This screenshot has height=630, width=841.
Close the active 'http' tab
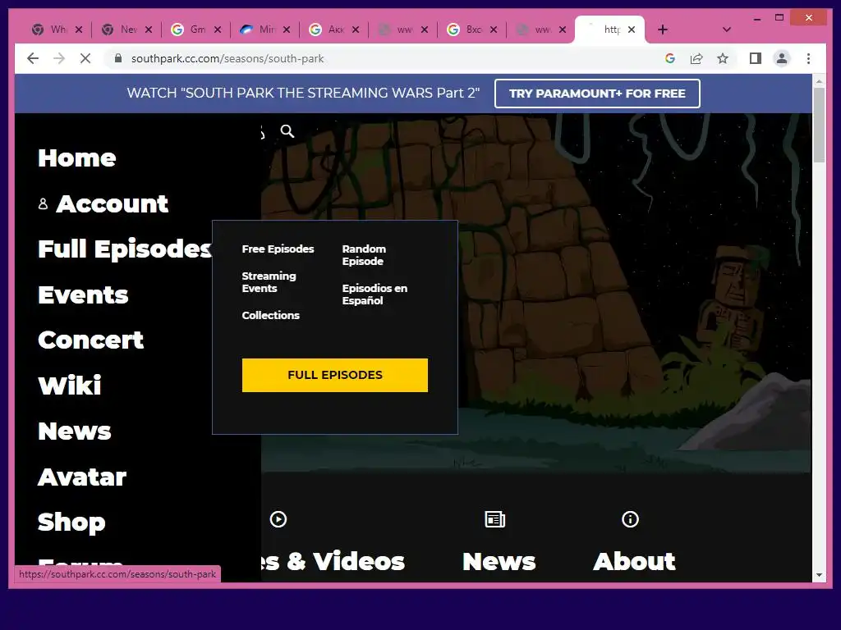(x=632, y=30)
